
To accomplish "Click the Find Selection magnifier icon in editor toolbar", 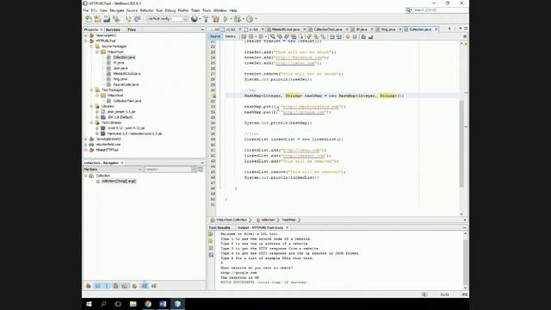I will coord(273,36).
